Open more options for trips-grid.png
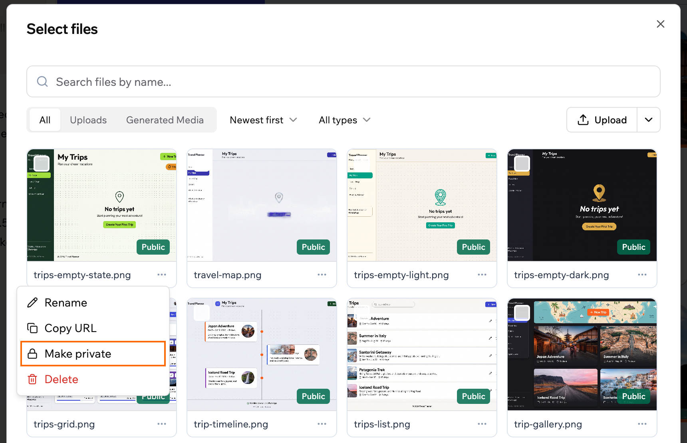Viewport: 687px width, 443px height. pos(162,424)
